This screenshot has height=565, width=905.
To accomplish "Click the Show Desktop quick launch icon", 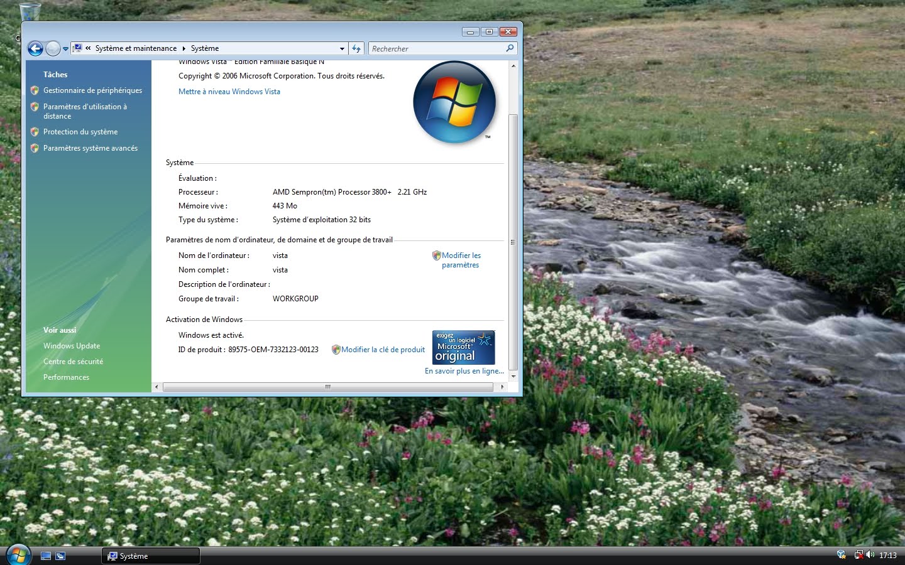I will 46,556.
